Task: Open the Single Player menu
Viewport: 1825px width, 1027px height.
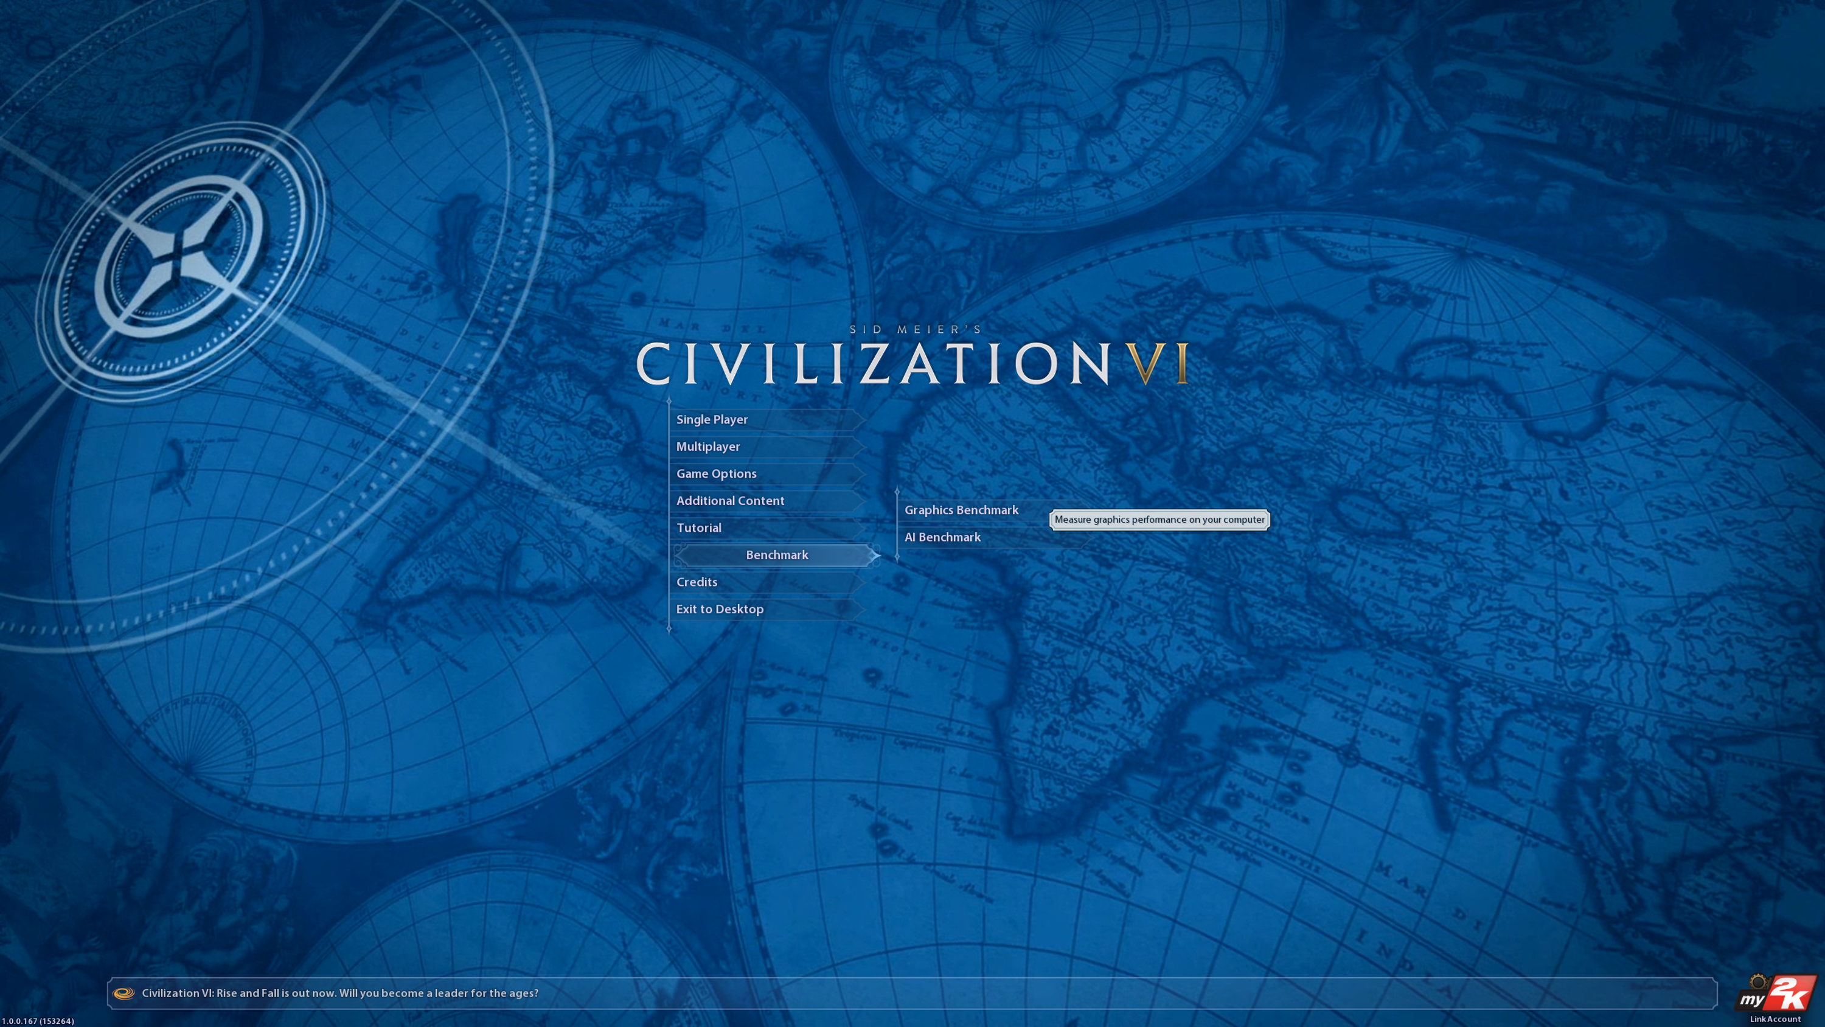Action: (x=712, y=420)
